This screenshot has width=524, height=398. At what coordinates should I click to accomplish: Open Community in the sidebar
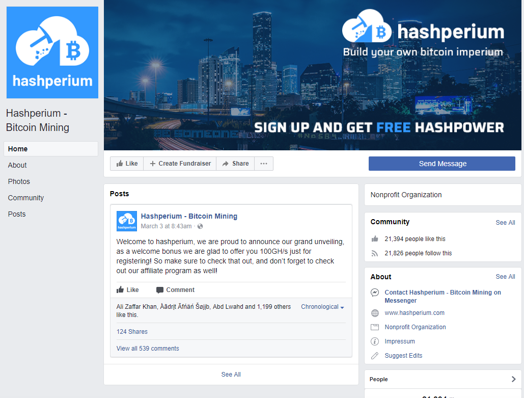(x=26, y=198)
